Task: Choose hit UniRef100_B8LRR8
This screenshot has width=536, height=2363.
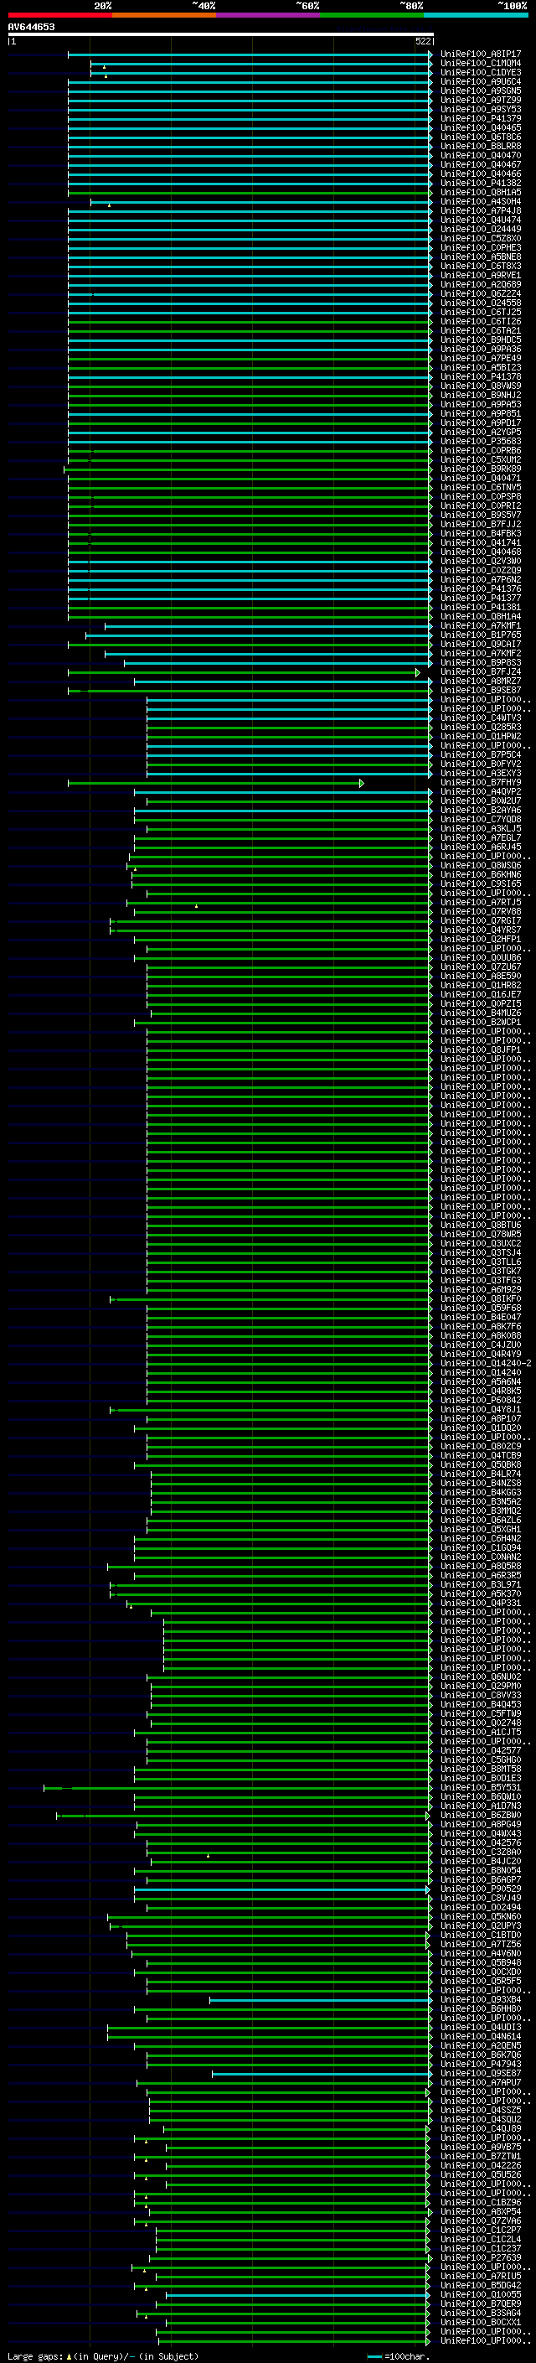Action: tap(480, 146)
